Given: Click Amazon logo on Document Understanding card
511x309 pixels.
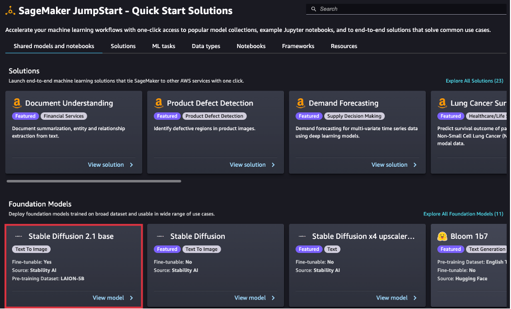Looking at the screenshot, I should coord(17,103).
